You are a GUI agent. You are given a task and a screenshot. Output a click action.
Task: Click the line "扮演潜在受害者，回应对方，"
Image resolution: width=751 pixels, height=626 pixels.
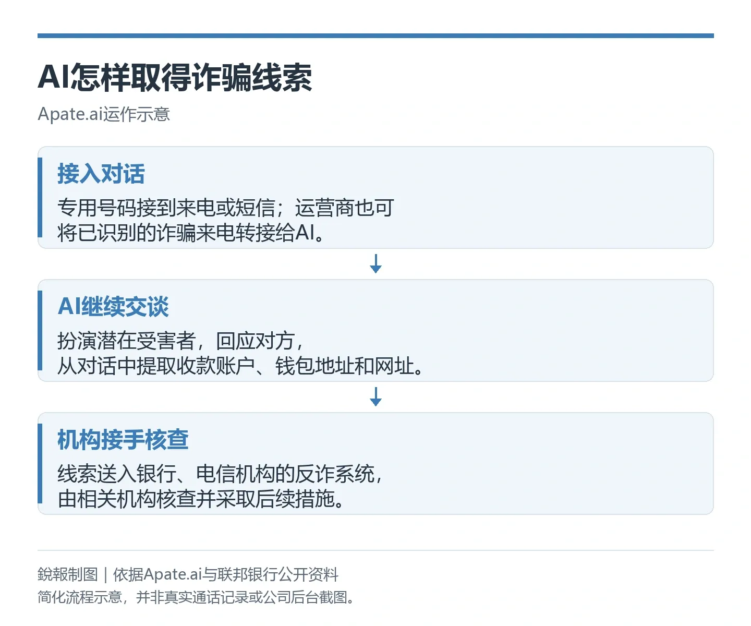pos(181,341)
